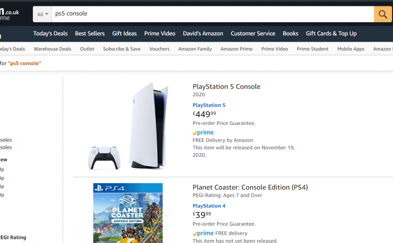
Task: Open the PlayStation 5 Console product title
Action: [226, 87]
